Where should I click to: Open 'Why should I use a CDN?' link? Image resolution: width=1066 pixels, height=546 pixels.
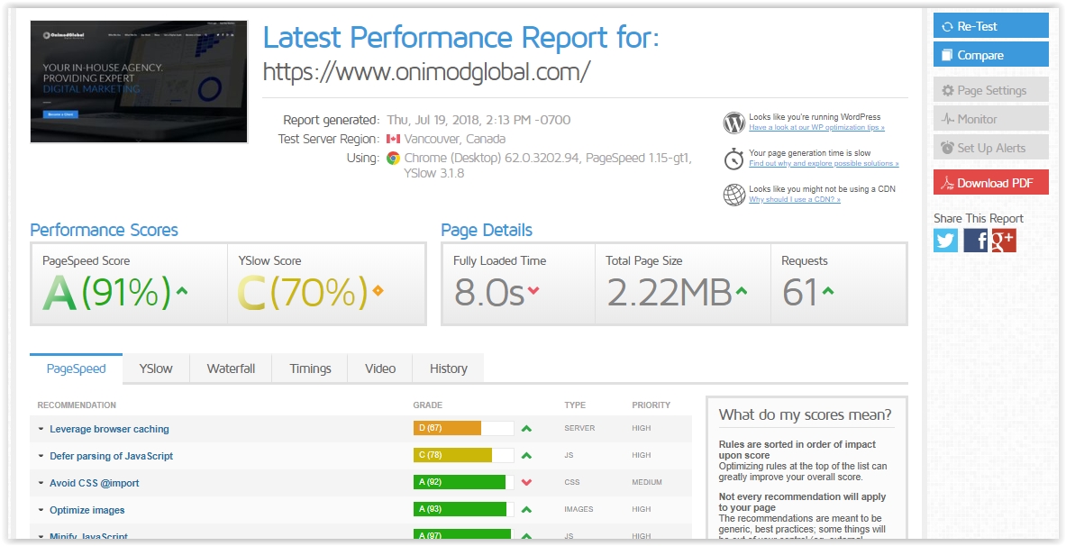click(x=795, y=199)
